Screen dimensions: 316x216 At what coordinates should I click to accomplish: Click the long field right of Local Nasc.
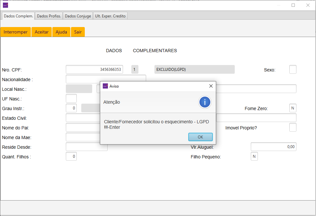click(x=256, y=89)
